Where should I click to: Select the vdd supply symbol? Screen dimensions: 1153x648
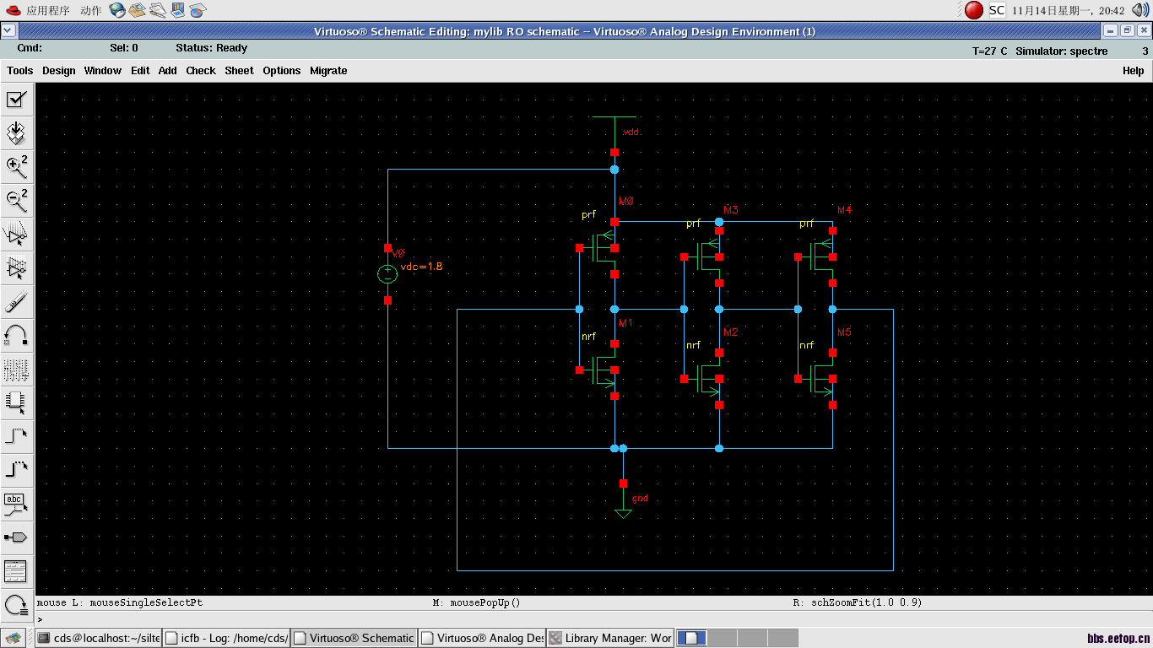pyautogui.click(x=614, y=133)
